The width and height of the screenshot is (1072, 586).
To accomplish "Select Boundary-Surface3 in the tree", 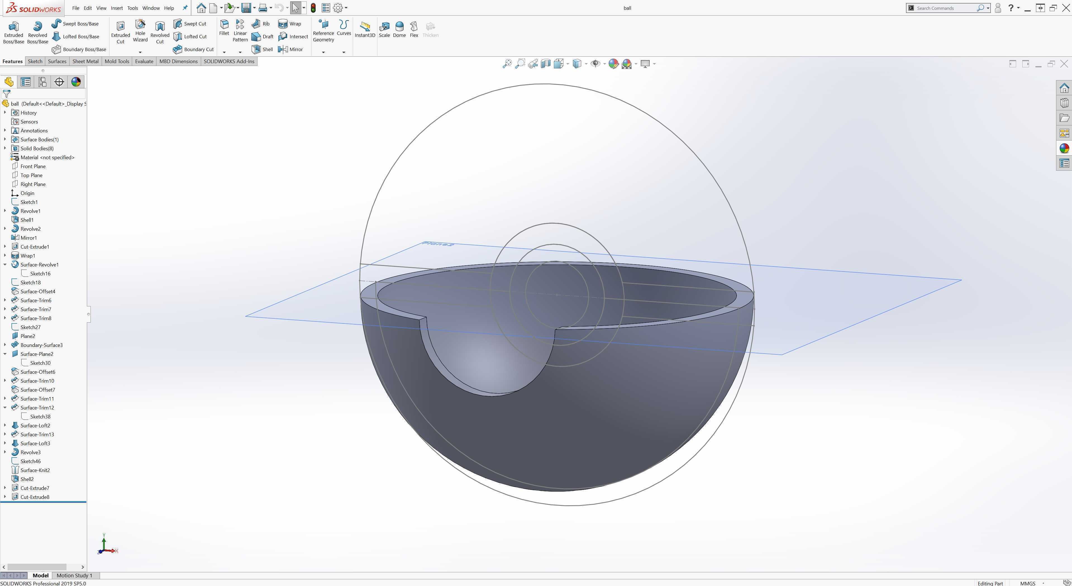I will point(42,345).
